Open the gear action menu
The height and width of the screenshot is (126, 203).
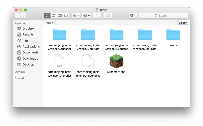pos(87,16)
